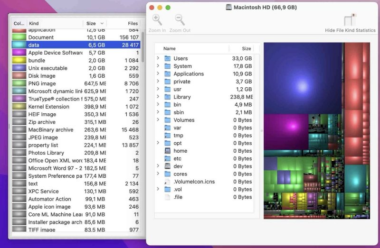Select the Volumes folder icon
The width and height of the screenshot is (380, 248).
pyautogui.click(x=168, y=120)
